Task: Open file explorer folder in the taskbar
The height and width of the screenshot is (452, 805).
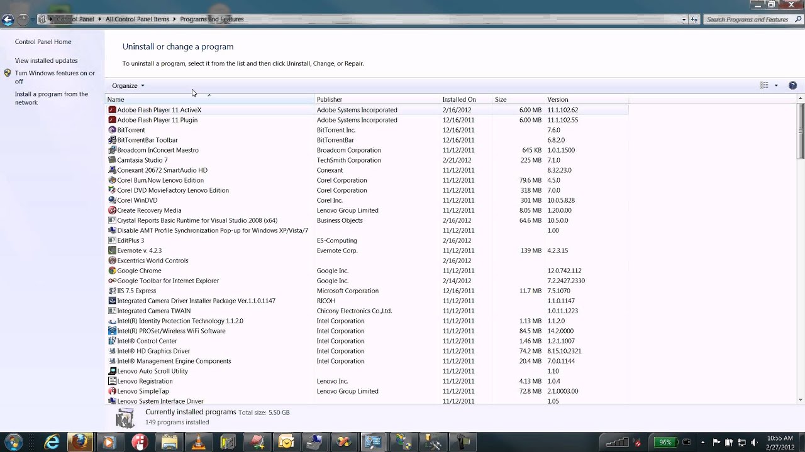Action: click(x=170, y=442)
